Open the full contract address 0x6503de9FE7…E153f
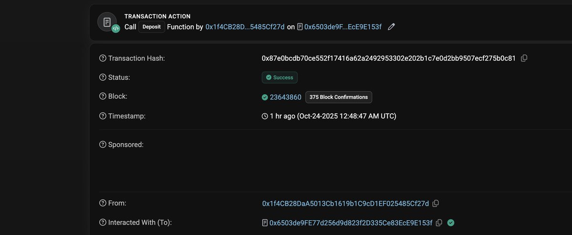The image size is (572, 235). (x=351, y=223)
